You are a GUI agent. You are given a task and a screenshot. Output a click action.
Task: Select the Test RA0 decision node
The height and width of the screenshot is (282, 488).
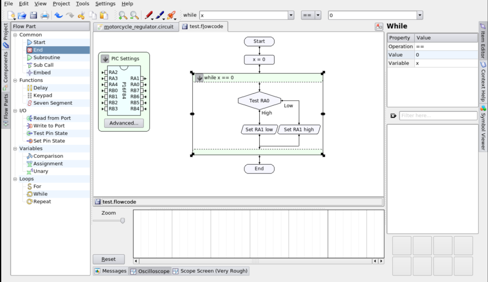tap(260, 101)
